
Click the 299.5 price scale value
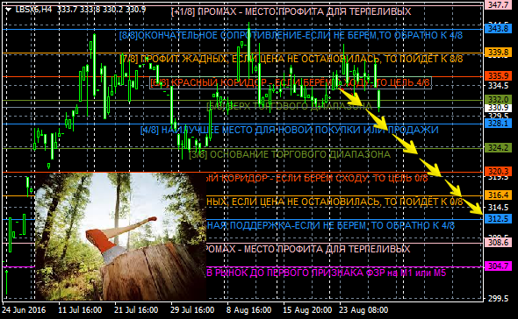coord(498,298)
